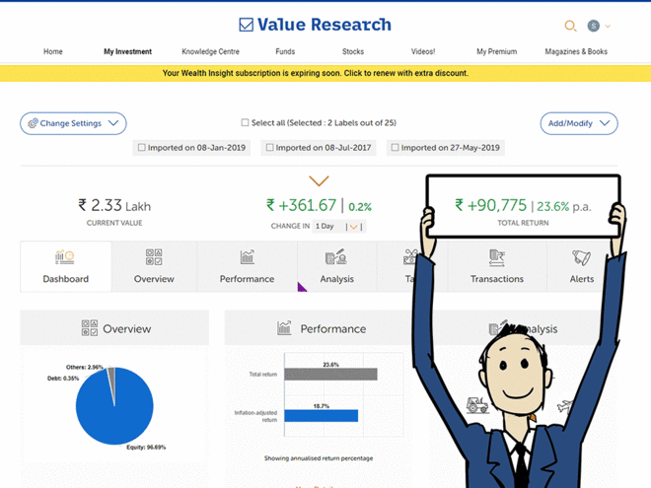Open the Dashboard tab icon
The width and height of the screenshot is (651, 488).
pyautogui.click(x=65, y=258)
